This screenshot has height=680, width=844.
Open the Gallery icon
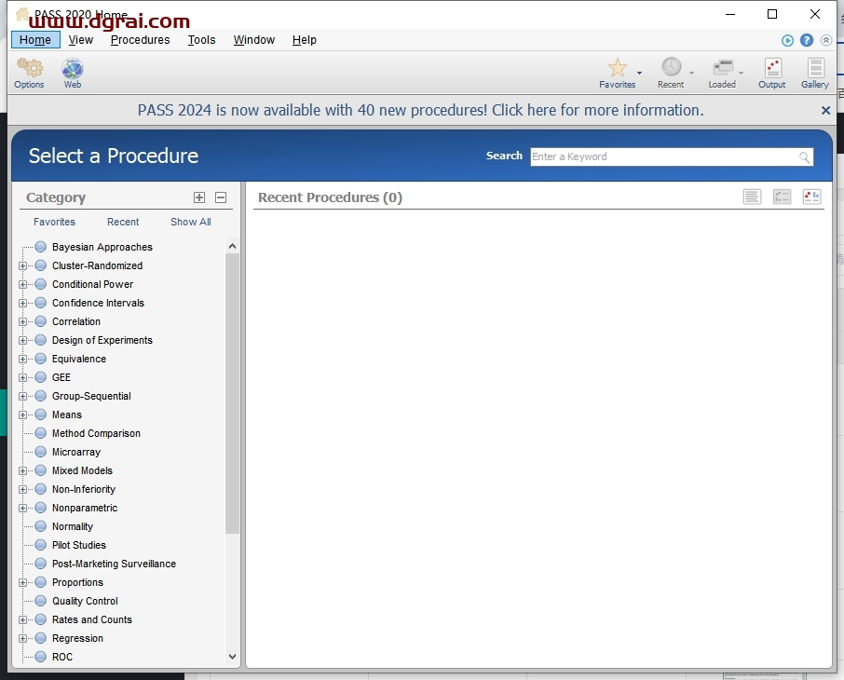tap(815, 68)
